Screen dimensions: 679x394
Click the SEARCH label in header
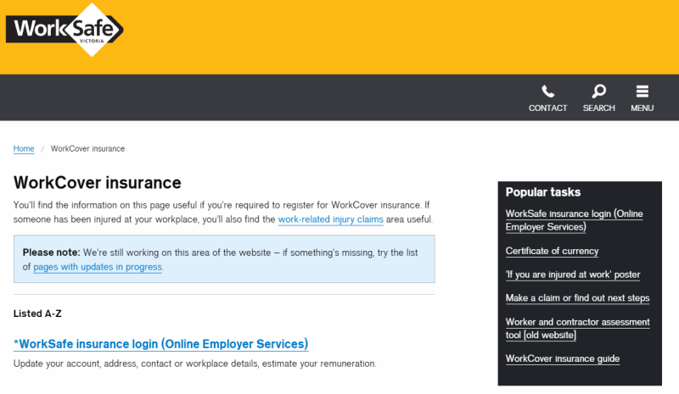coord(599,108)
